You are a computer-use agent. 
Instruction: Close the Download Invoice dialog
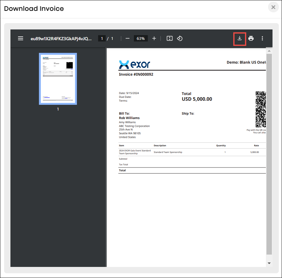tap(273, 7)
